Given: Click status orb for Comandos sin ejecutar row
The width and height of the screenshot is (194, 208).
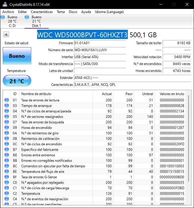Looking at the screenshot, I should [x=7, y=166].
